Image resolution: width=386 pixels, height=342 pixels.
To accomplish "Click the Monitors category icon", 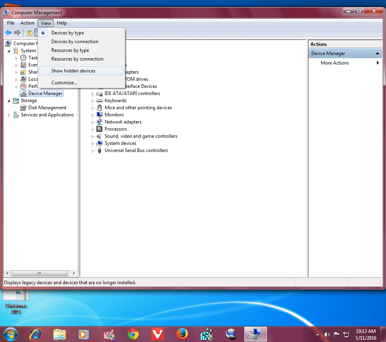I will tap(99, 114).
